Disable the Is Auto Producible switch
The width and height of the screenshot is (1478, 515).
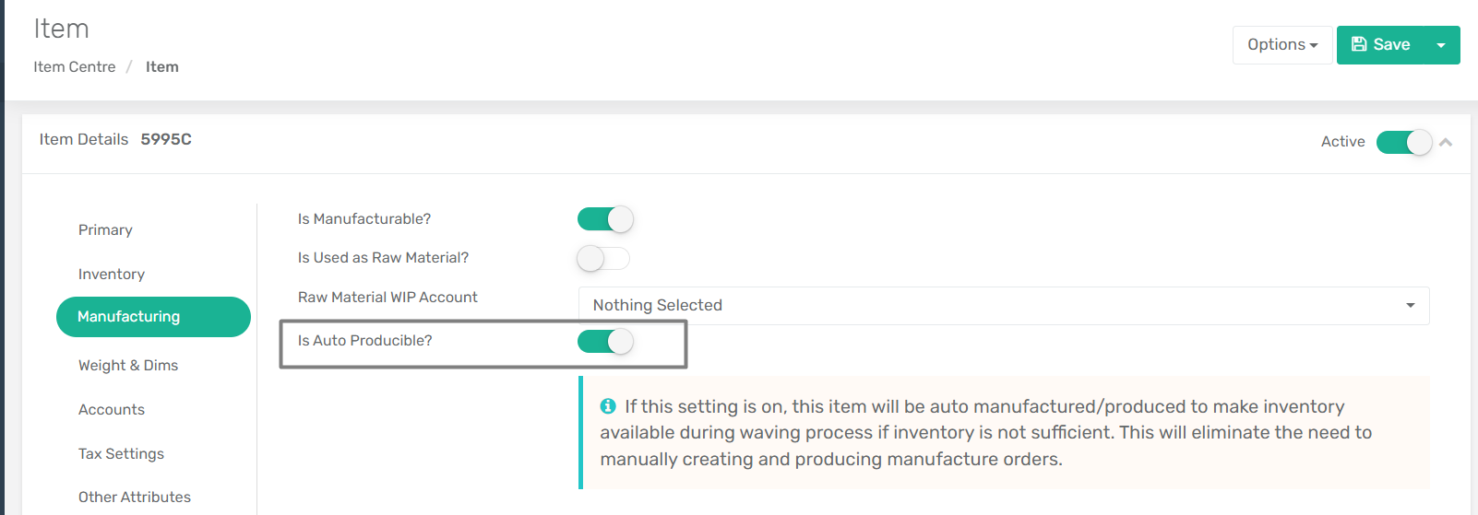pos(605,342)
